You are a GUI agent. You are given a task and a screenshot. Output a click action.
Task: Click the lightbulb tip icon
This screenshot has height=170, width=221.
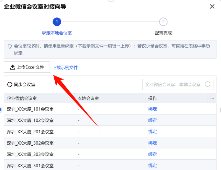click(x=10, y=46)
